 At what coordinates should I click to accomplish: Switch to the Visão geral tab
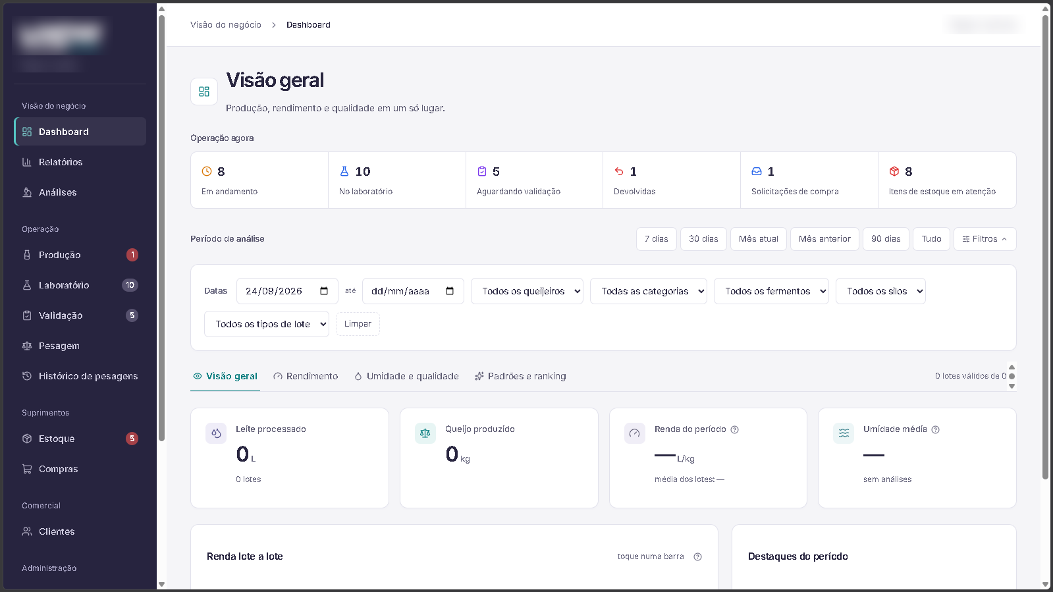[x=225, y=376]
